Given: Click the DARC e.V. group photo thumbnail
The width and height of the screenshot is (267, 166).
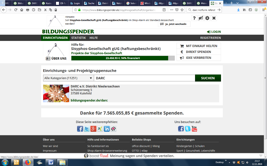Looking at the screenshot, I should [x=56, y=93].
